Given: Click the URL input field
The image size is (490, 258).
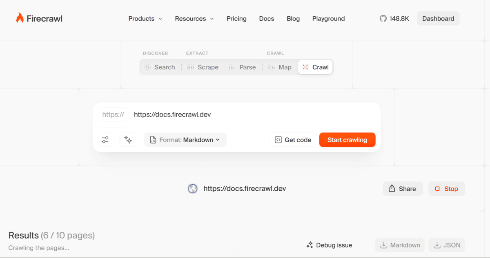Looking at the screenshot, I should point(254,115).
